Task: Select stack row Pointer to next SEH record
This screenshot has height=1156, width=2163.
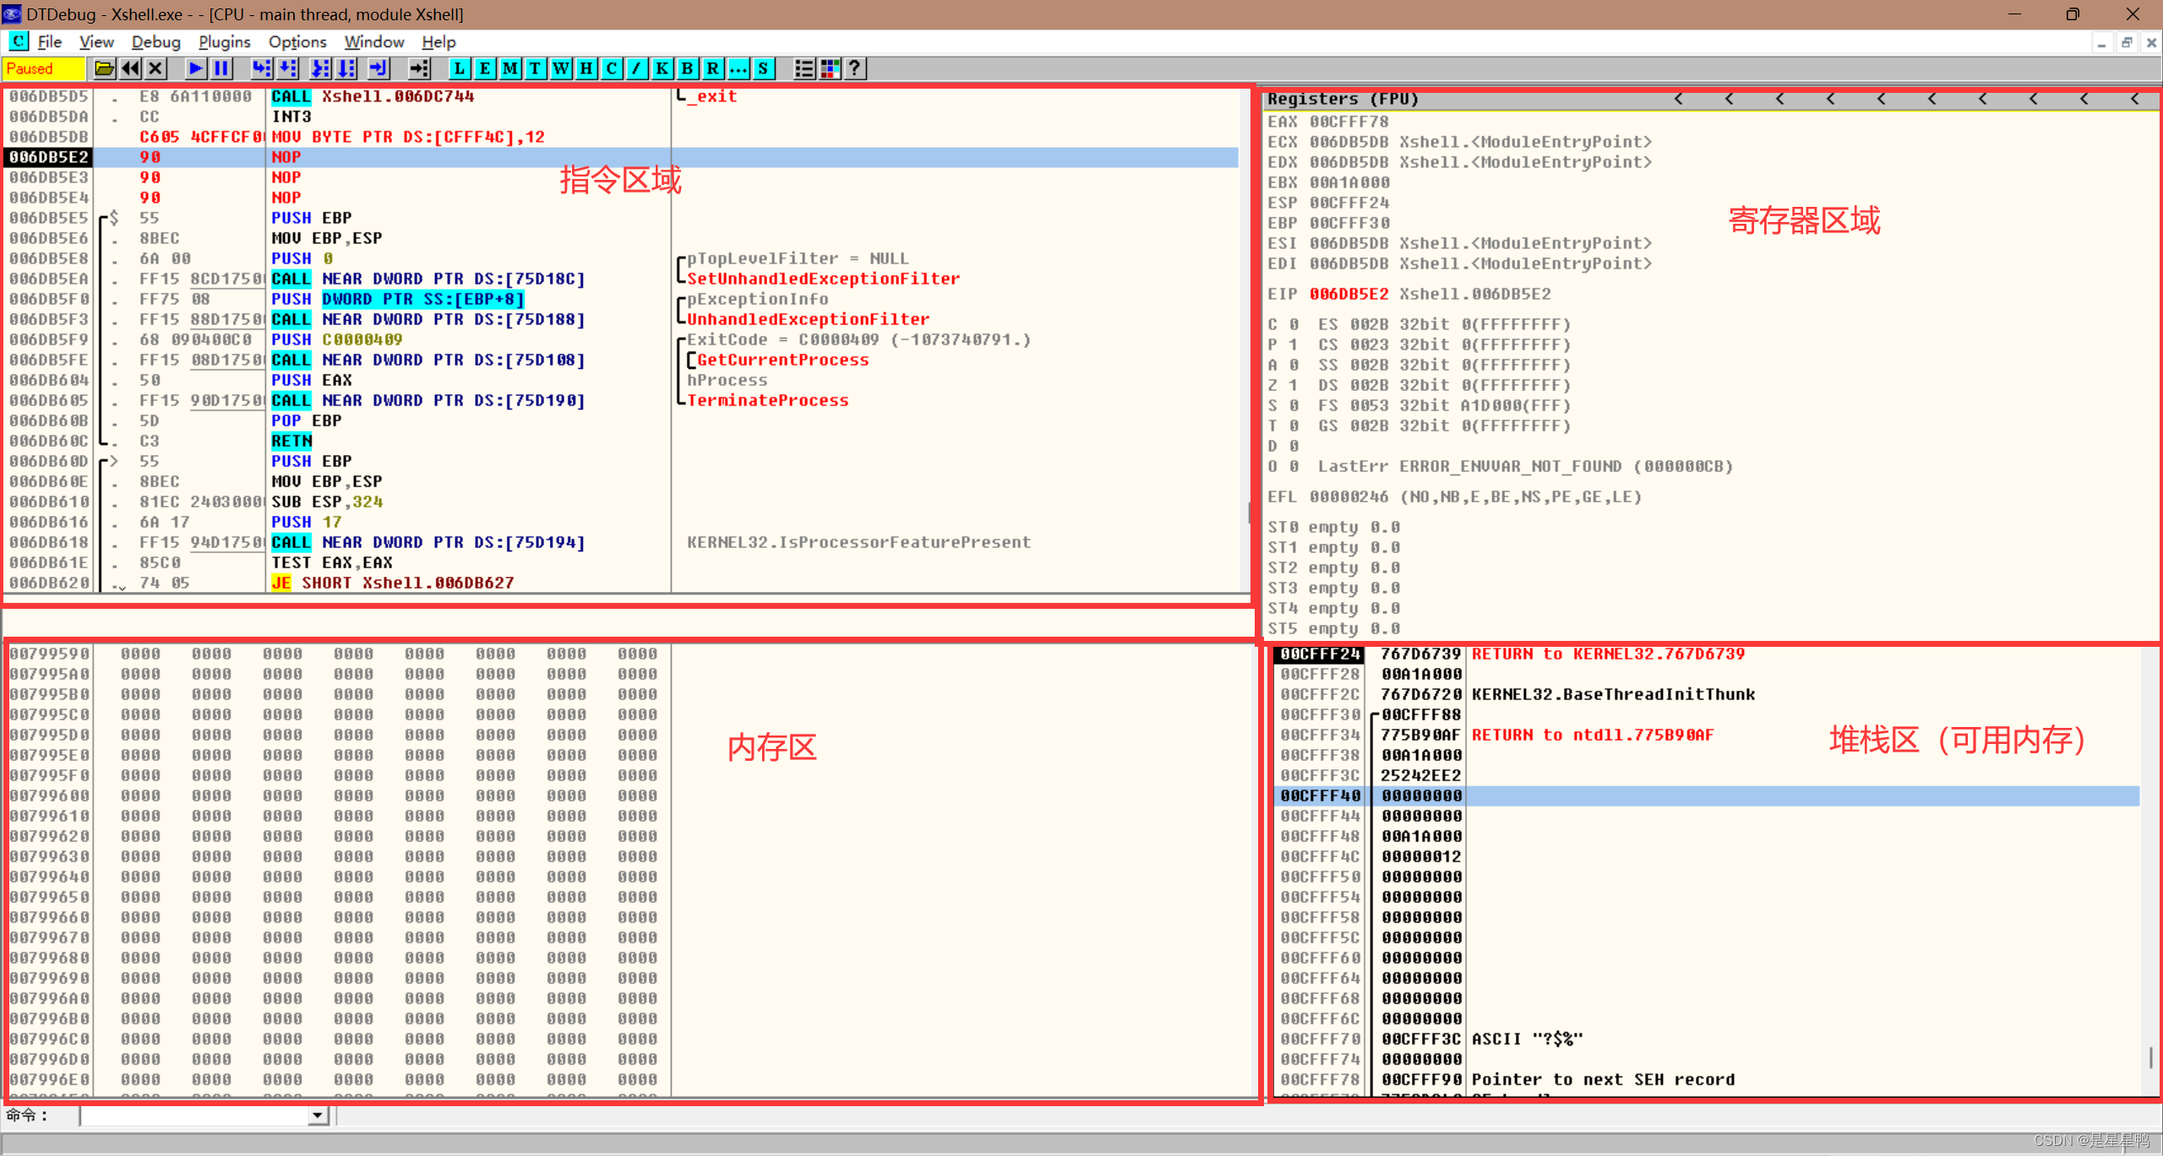Action: [1706, 1079]
